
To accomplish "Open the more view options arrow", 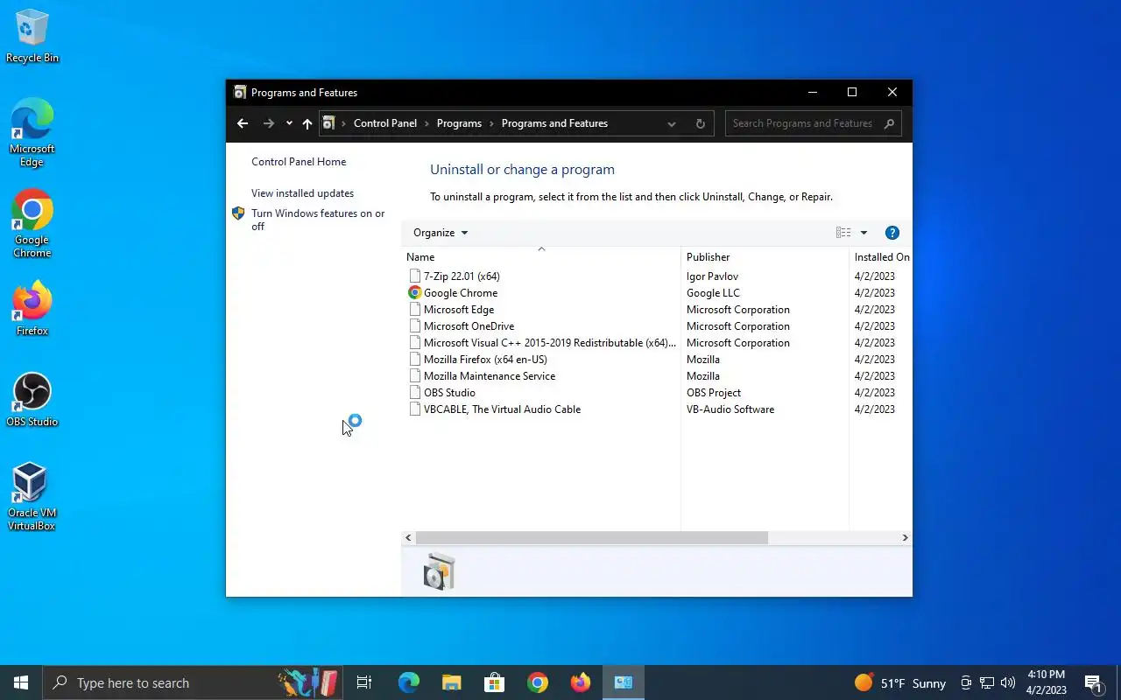I will pos(864,233).
